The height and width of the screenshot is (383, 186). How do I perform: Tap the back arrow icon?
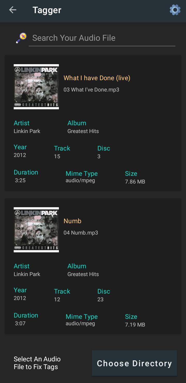(x=12, y=10)
